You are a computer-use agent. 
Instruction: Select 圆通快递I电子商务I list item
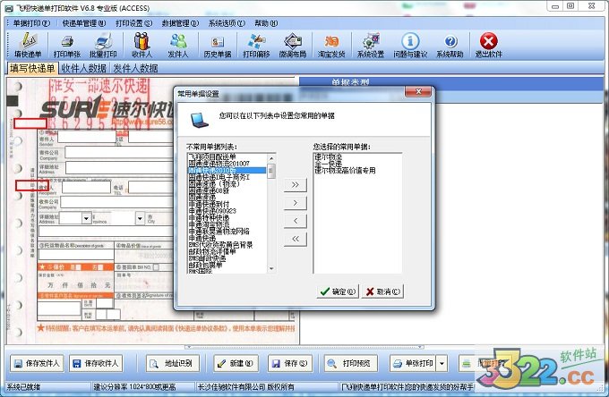pyautogui.click(x=219, y=177)
